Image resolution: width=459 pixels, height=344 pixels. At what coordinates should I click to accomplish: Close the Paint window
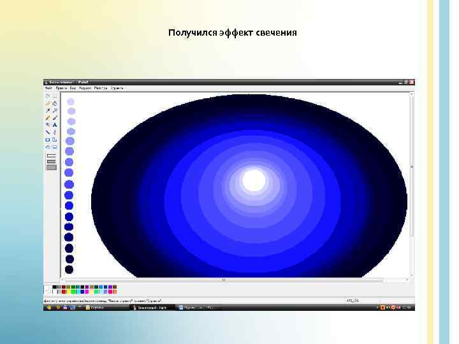point(412,82)
